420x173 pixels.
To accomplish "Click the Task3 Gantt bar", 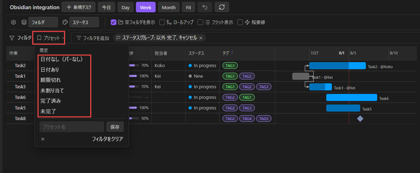I will pos(320,87).
